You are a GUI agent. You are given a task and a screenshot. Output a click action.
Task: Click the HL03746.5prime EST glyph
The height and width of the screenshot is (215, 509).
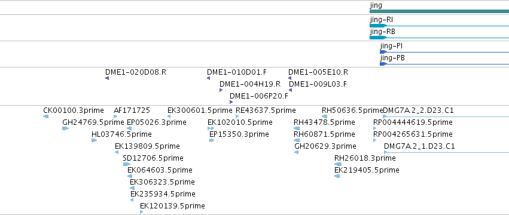[94, 140]
